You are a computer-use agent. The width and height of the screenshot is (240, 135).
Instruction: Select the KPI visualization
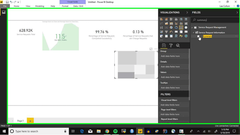186,32
